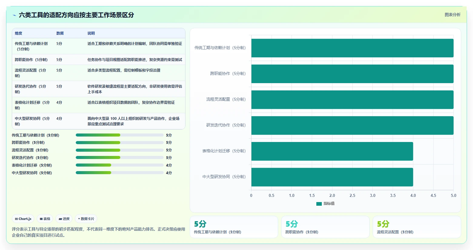Click description starting 面向中大型及 100 人以上
Screen dimensions: 473x250
[134, 121]
